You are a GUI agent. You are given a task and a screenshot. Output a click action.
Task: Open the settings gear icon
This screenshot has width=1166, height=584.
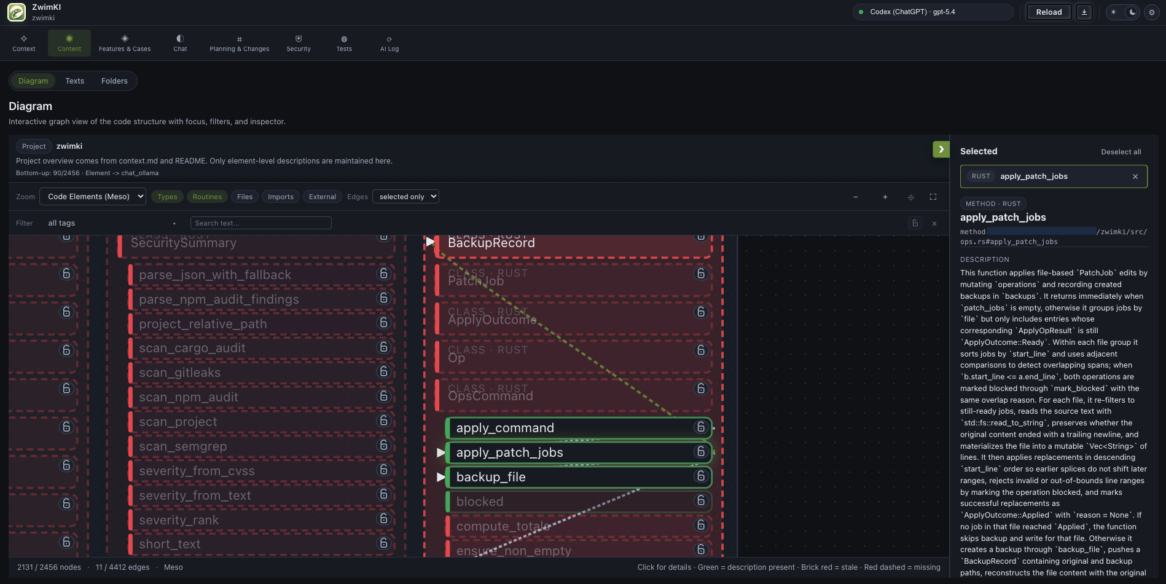[x=1152, y=12]
